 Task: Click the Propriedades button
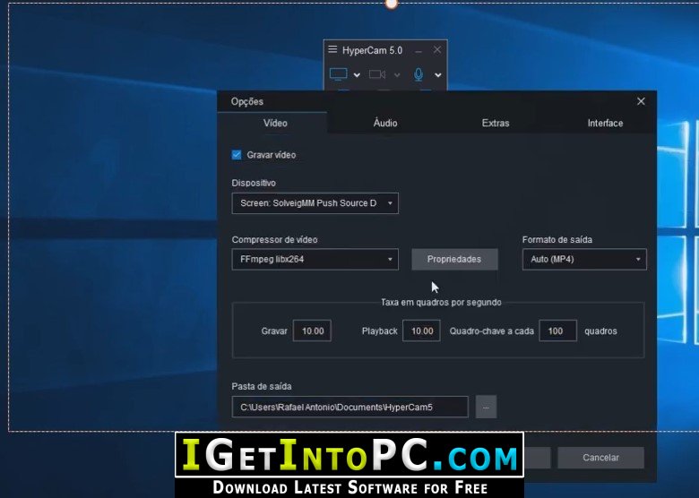[x=454, y=259]
